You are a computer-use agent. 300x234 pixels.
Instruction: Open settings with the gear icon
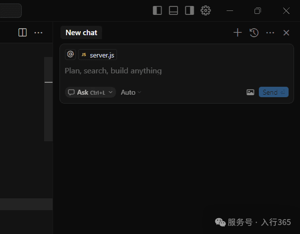click(x=206, y=10)
